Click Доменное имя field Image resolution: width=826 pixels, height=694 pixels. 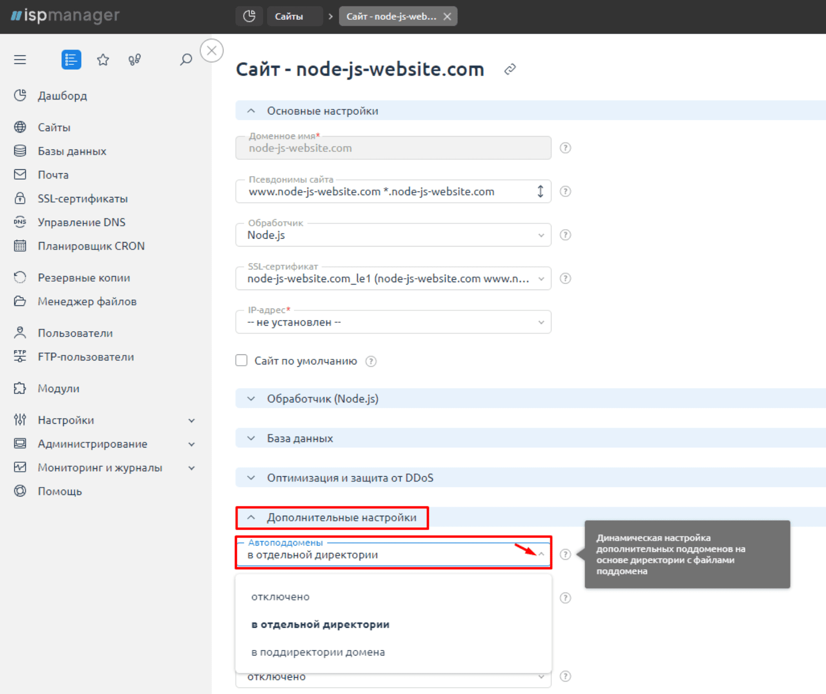click(x=393, y=148)
